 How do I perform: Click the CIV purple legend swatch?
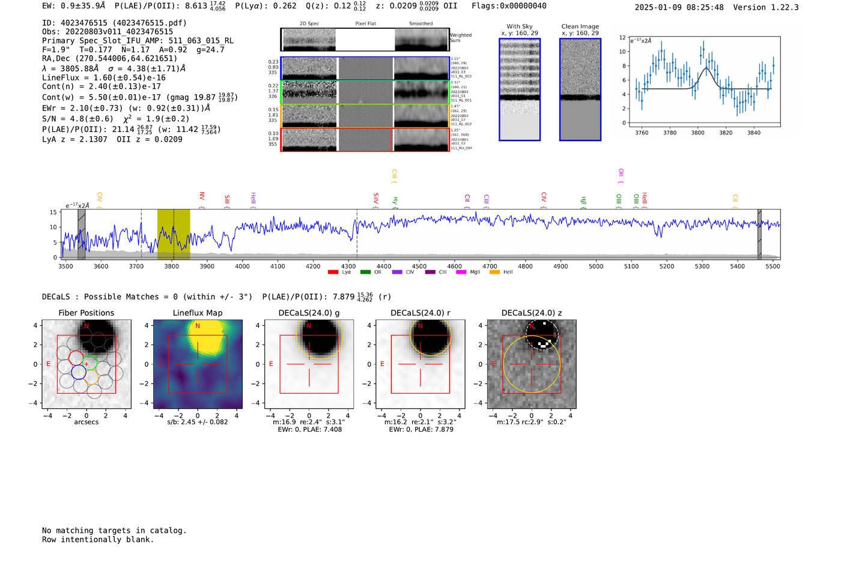397,272
